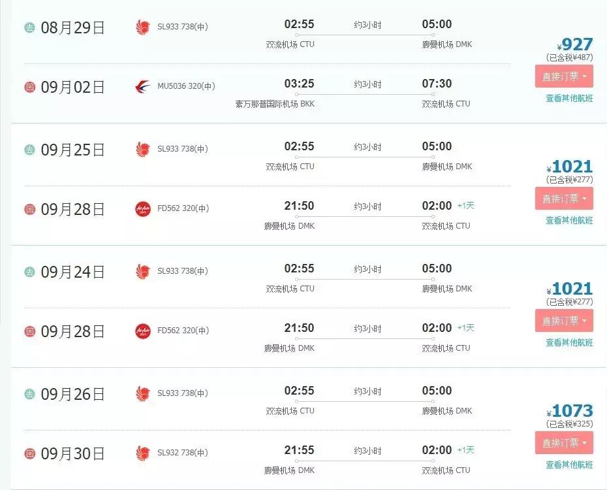
Task: Click the Lion Air logo for flight SL932
Action: pos(142,453)
